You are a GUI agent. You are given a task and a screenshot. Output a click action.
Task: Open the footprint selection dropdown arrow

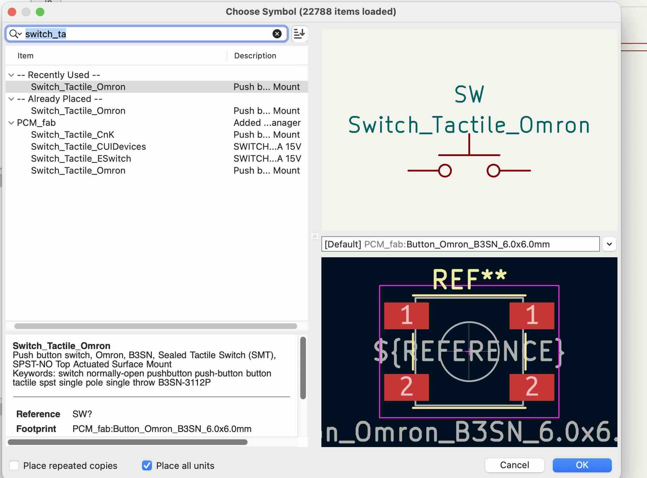tap(609, 244)
